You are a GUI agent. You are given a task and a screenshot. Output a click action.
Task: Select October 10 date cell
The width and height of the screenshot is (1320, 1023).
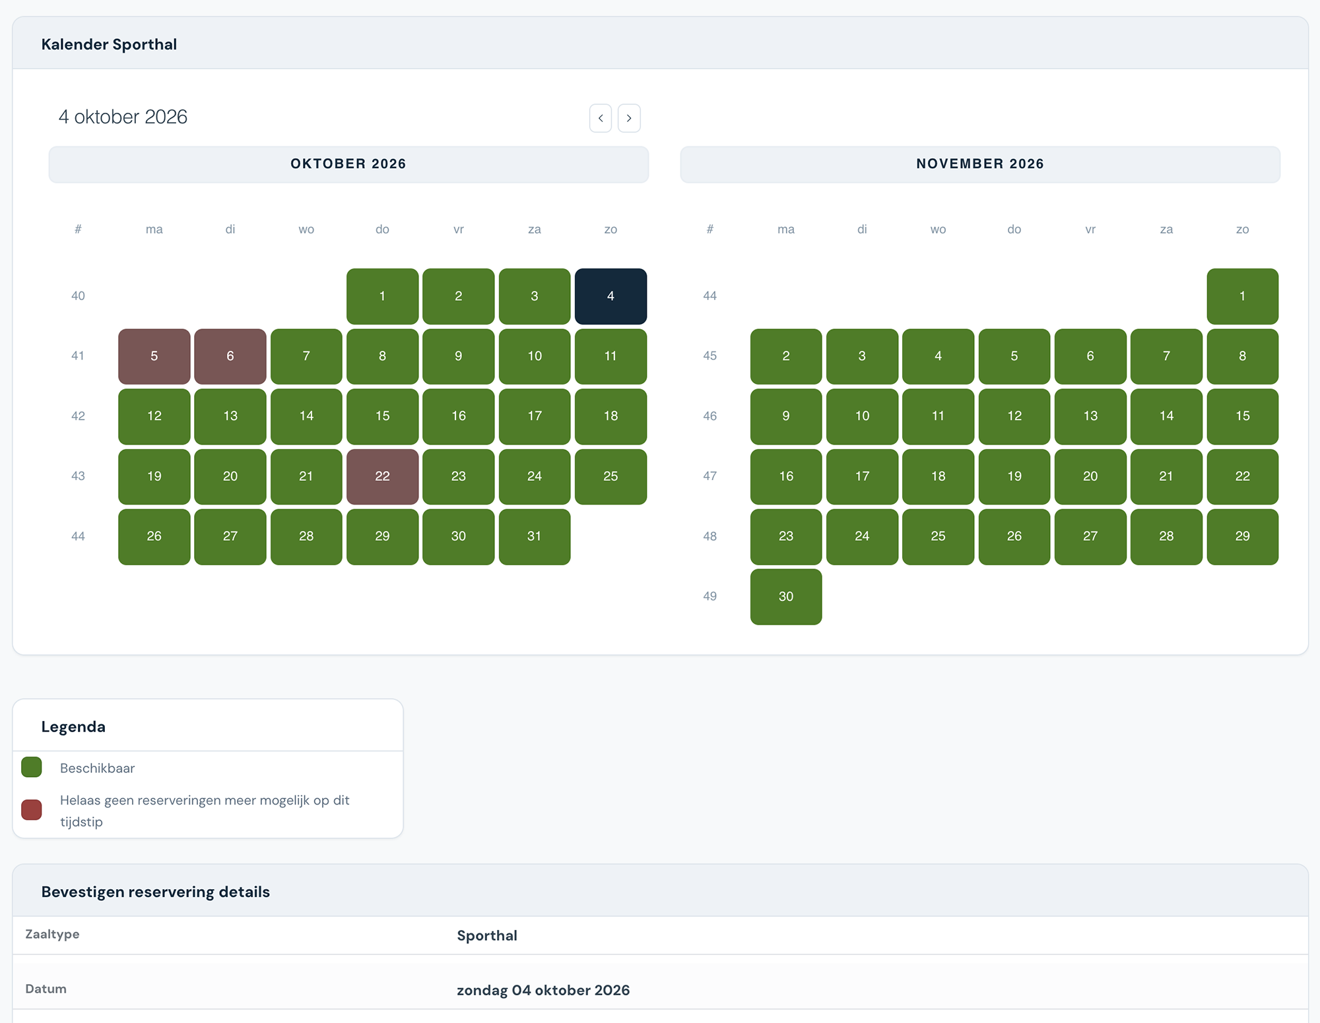pos(535,356)
